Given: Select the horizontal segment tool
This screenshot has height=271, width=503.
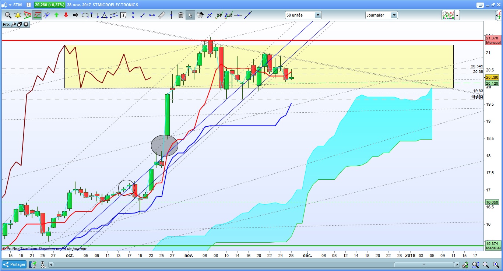Looking at the screenshot, I should [x=152, y=15].
